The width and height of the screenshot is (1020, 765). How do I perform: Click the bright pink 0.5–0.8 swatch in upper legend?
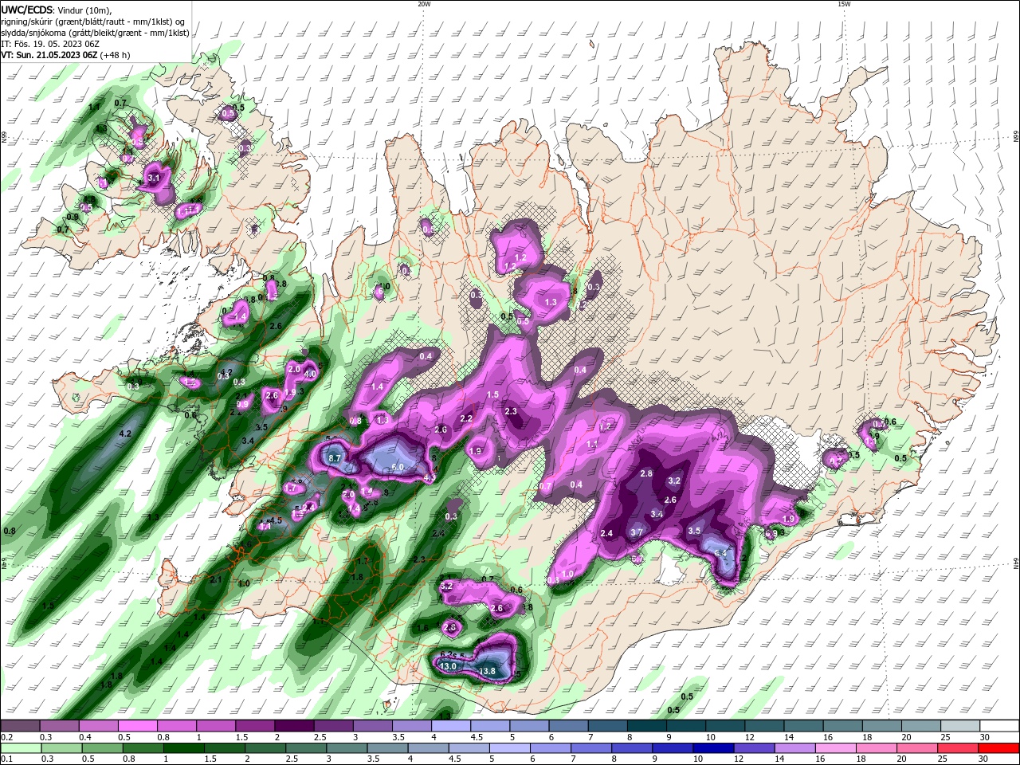[137, 726]
